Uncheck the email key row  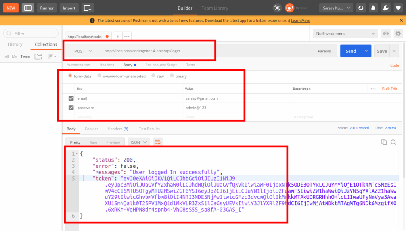click(71, 98)
